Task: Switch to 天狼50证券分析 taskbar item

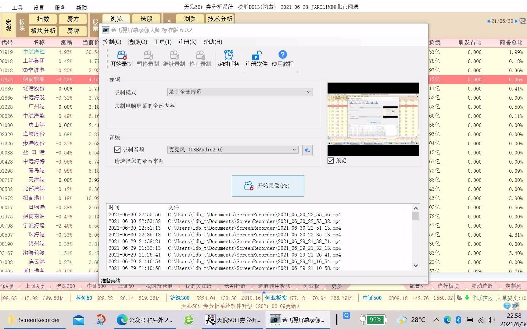Action: click(x=233, y=320)
